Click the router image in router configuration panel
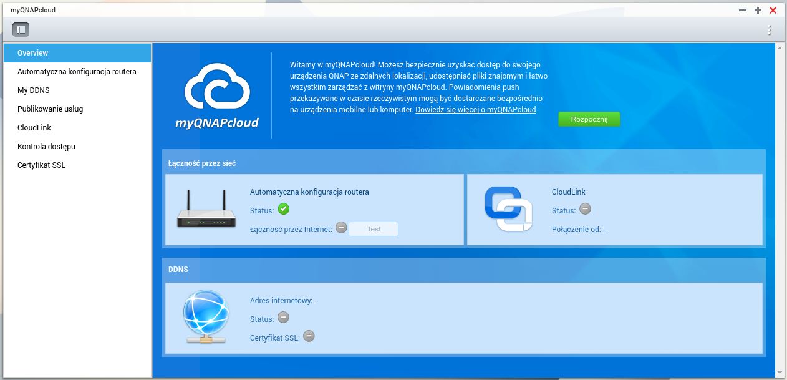The image size is (787, 380). 206,209
